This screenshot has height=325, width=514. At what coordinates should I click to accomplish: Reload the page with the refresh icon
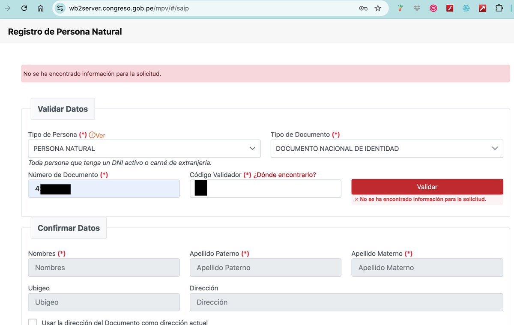pyautogui.click(x=24, y=8)
